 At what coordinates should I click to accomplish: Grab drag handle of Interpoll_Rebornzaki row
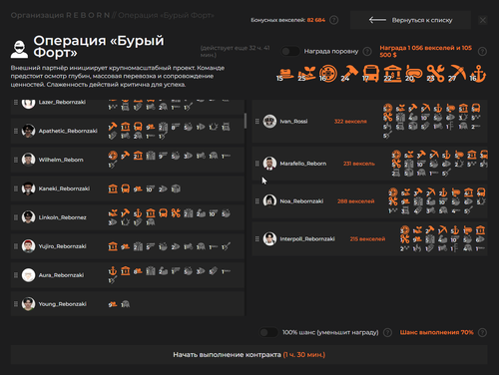[256, 238]
